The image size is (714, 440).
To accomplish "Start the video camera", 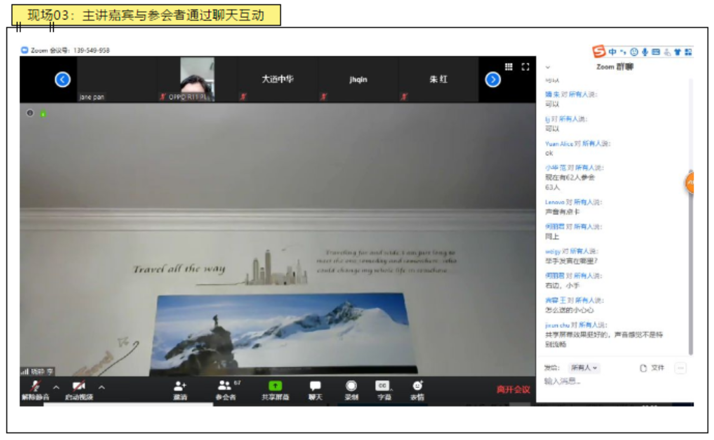I will point(78,388).
